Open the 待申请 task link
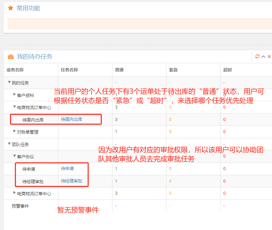This screenshot has width=272, height=230. (x=67, y=168)
